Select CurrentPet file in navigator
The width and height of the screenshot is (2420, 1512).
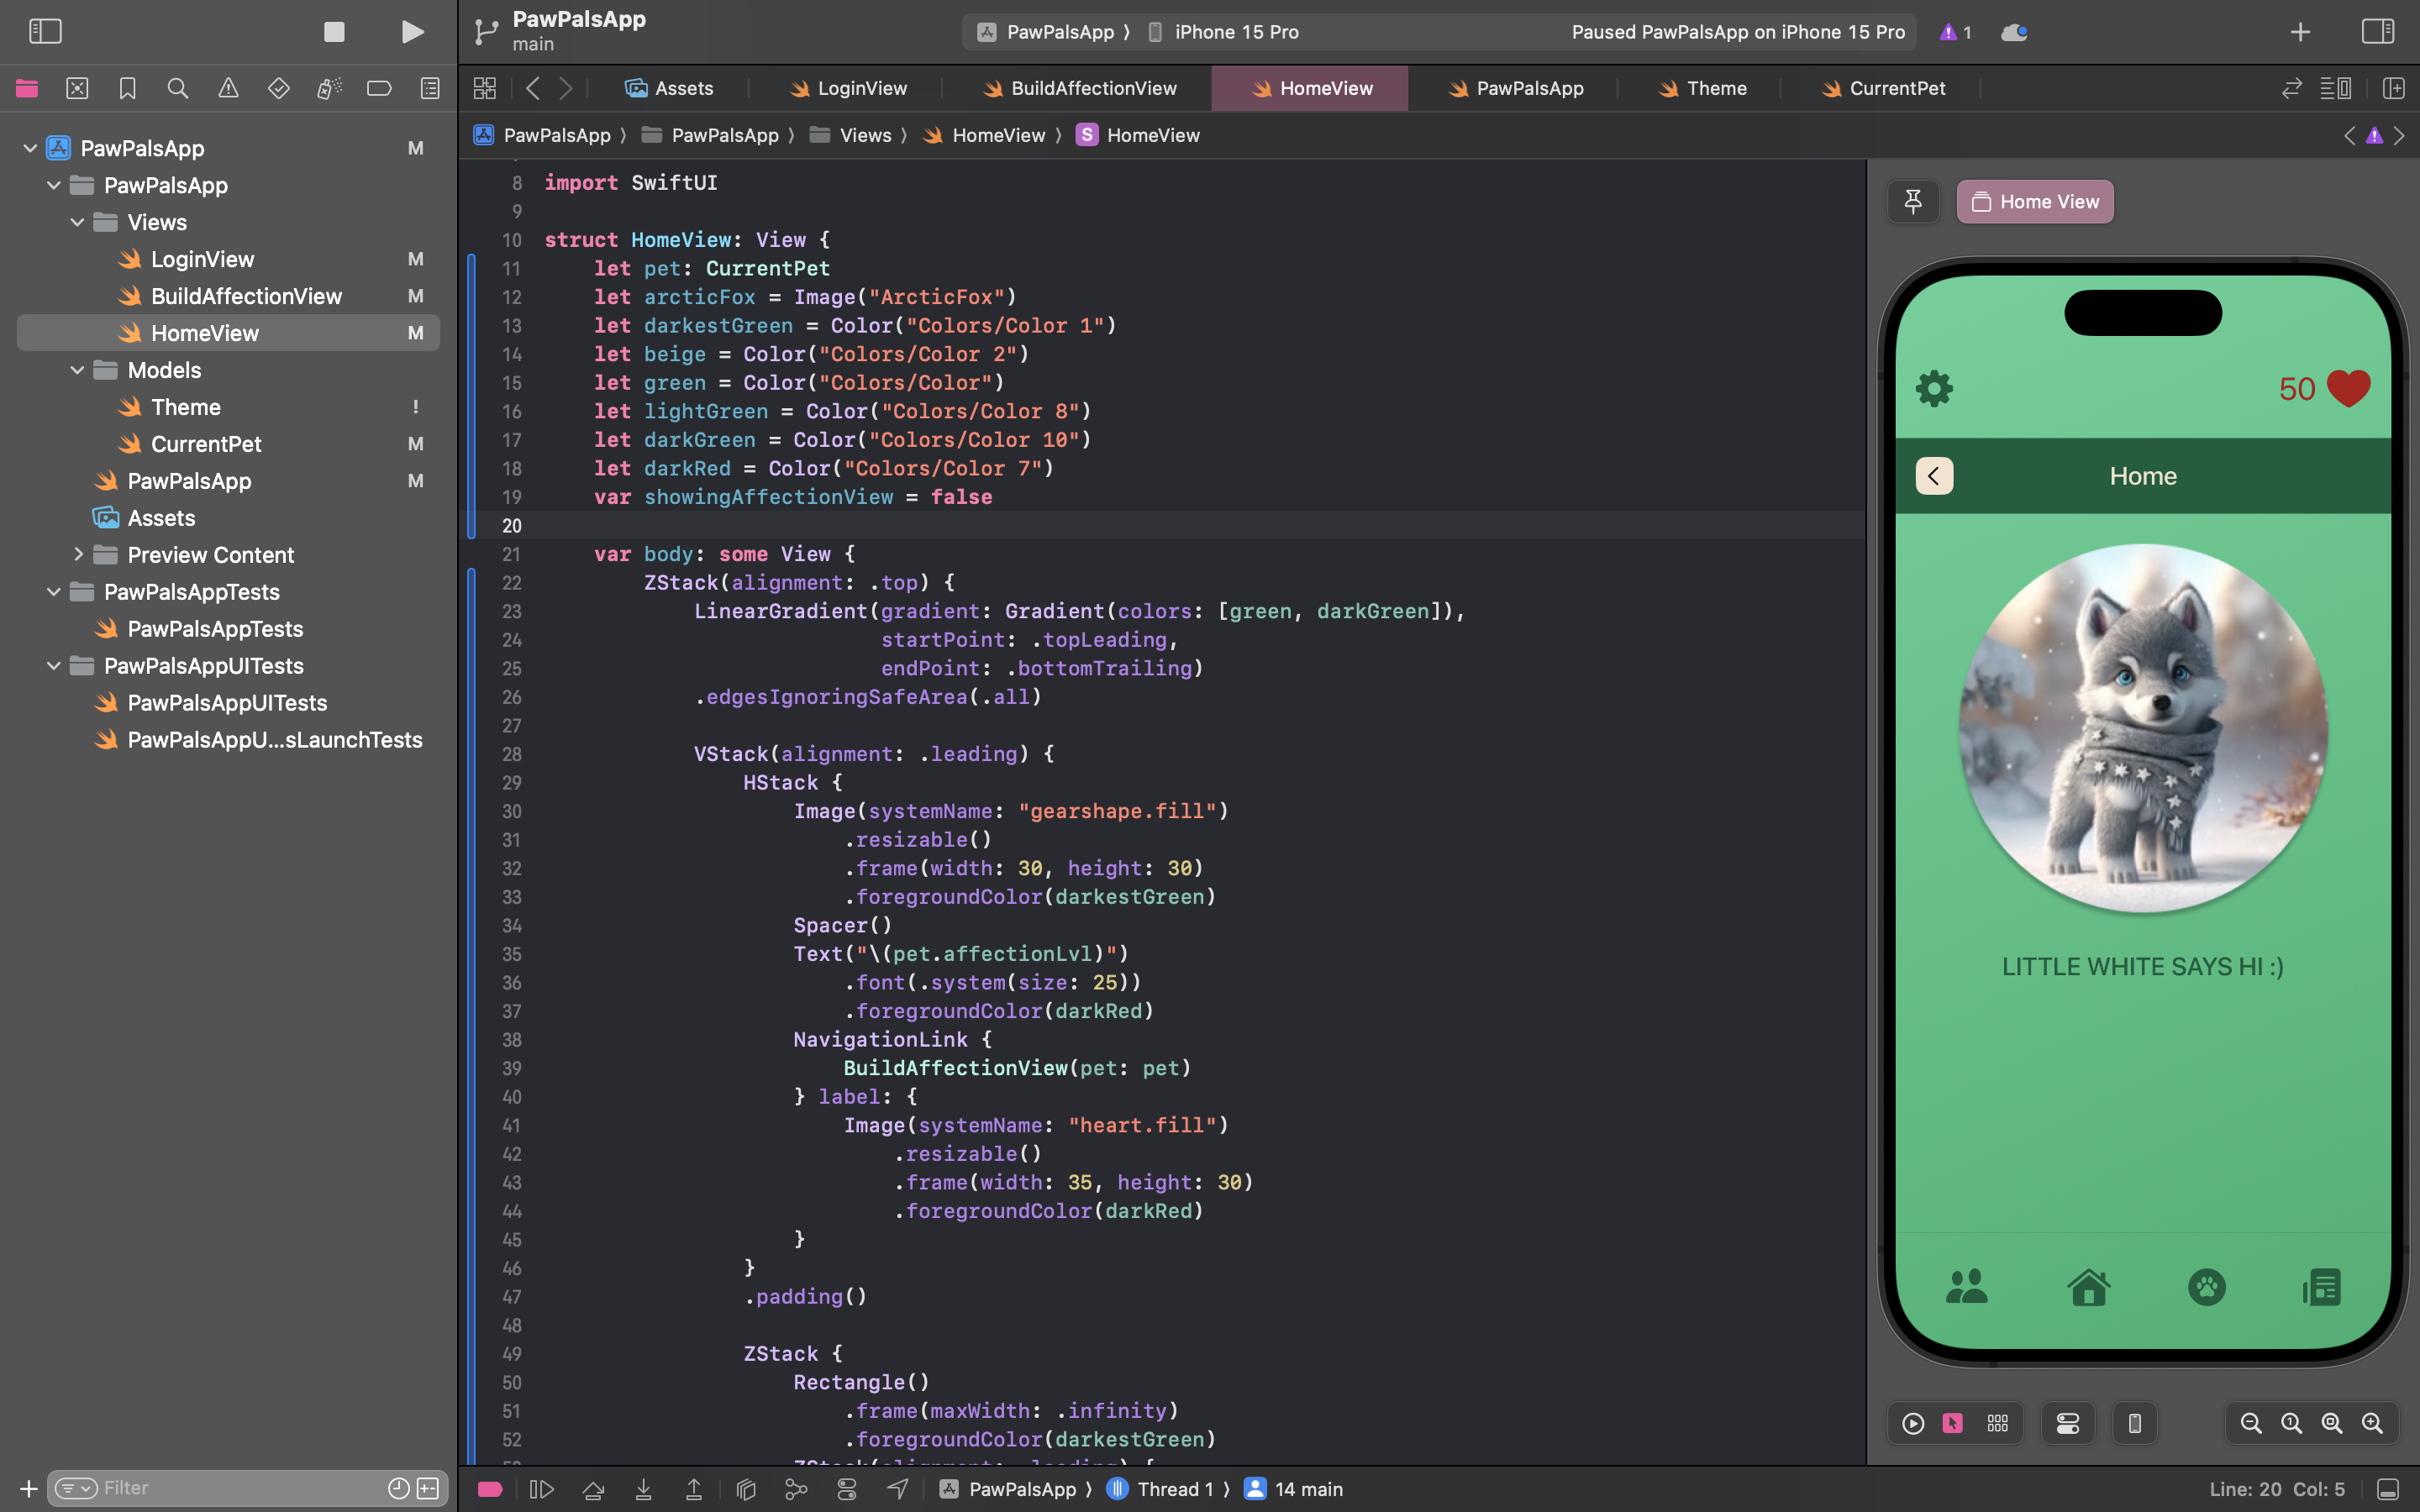point(206,444)
